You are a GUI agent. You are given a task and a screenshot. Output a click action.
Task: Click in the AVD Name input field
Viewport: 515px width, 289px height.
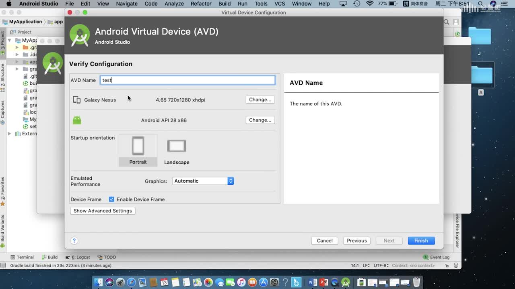[187, 80]
